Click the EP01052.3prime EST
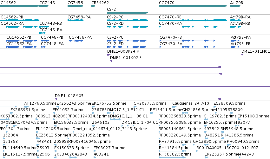This screenshot has height=159, width=270. [x=54, y=113]
